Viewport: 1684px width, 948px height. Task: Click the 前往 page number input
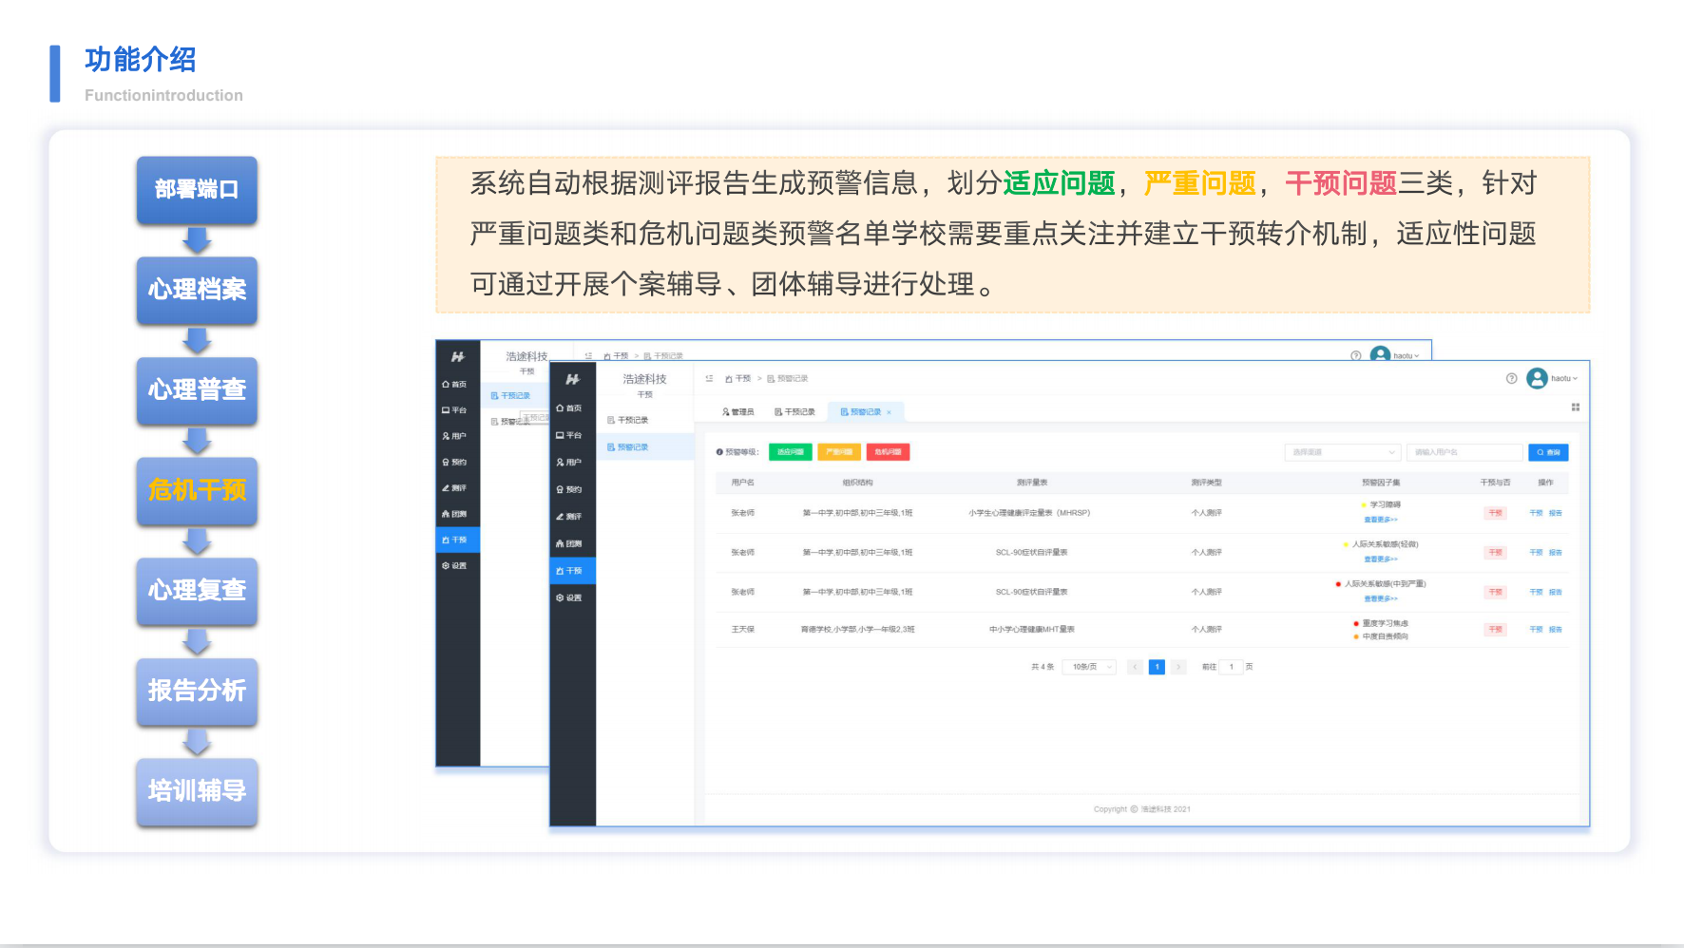1232,667
